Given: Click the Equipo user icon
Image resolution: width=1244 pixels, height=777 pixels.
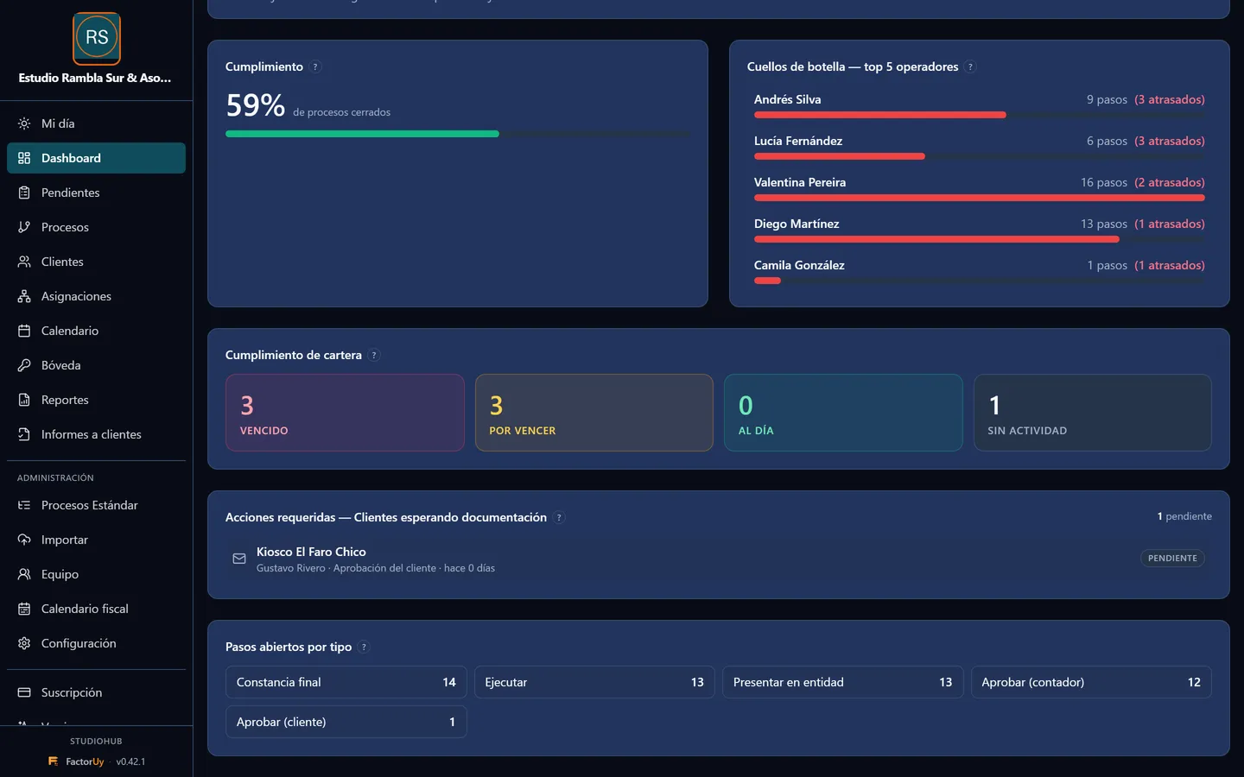Looking at the screenshot, I should (x=24, y=574).
